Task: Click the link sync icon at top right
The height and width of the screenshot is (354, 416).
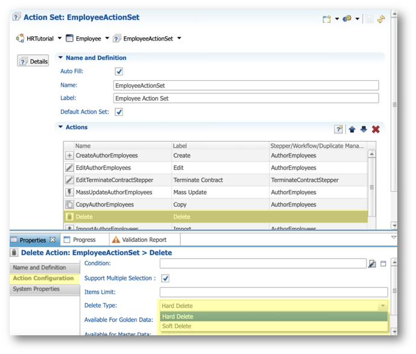Action: coord(381,19)
